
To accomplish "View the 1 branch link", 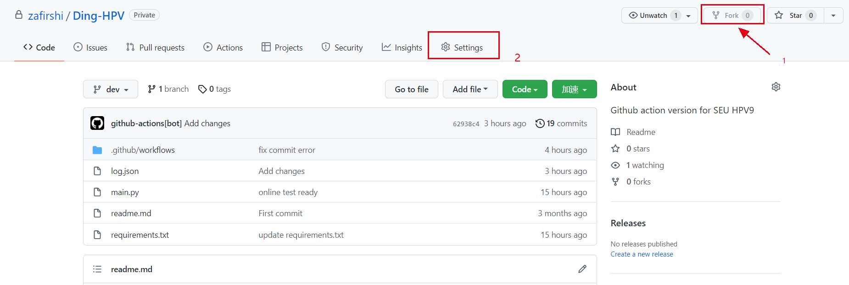I will coord(168,89).
